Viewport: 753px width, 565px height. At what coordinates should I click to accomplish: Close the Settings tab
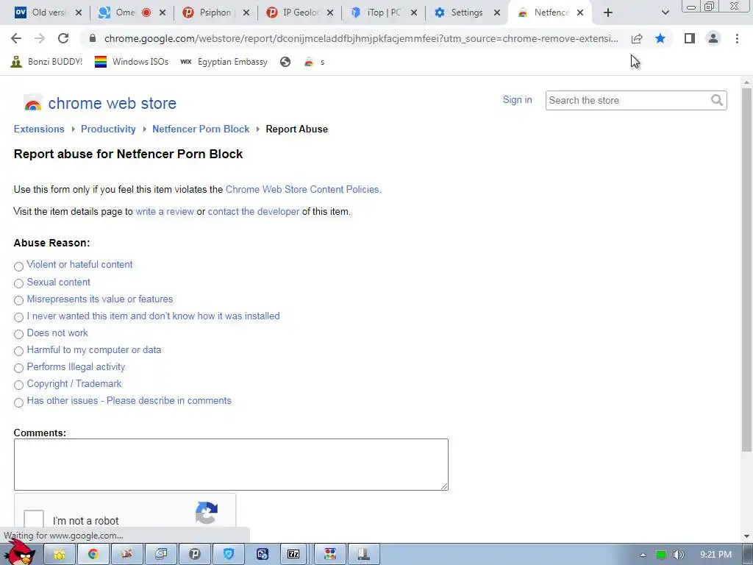pos(497,13)
